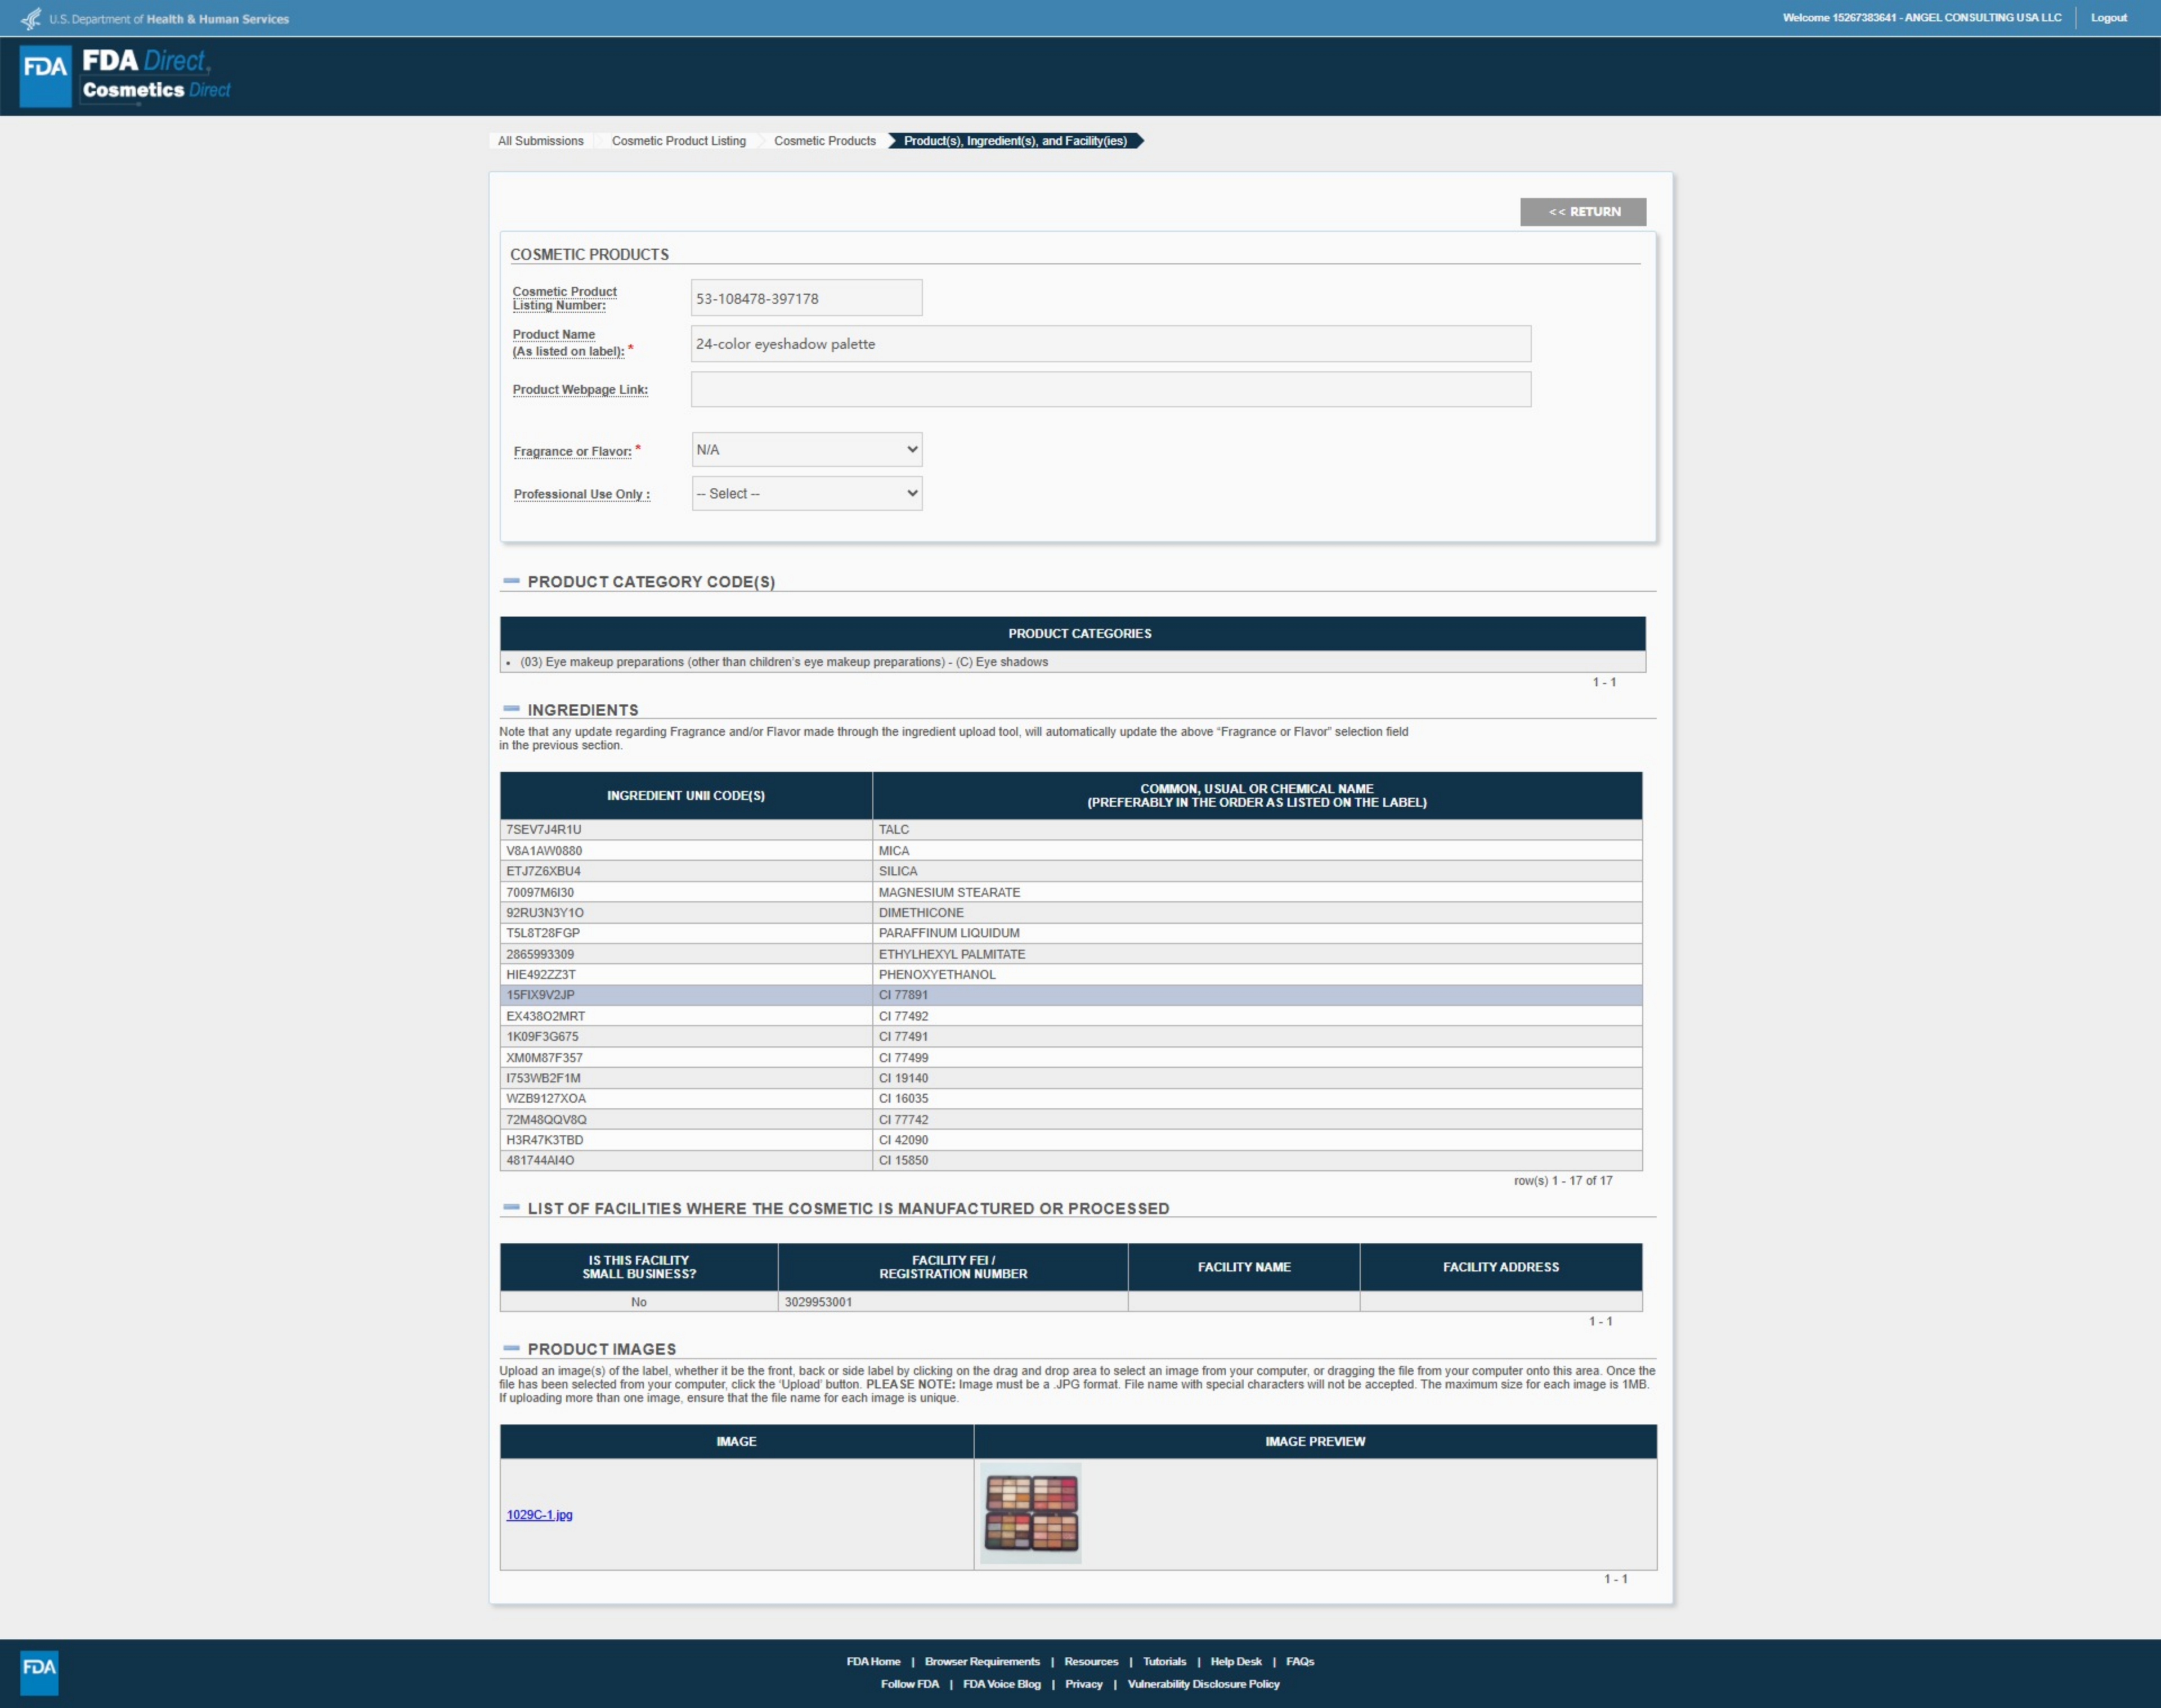Open Cosmetic Products breadcrumb
Image resolution: width=2161 pixels, height=1708 pixels.
tap(824, 141)
